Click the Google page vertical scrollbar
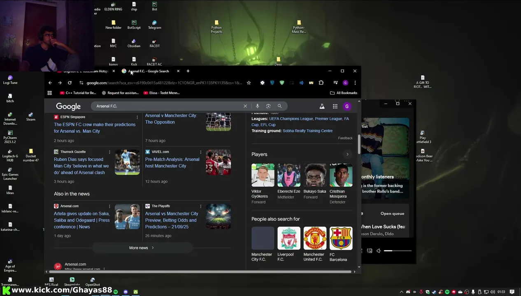Screen dimensions: 521x296 coord(359,145)
